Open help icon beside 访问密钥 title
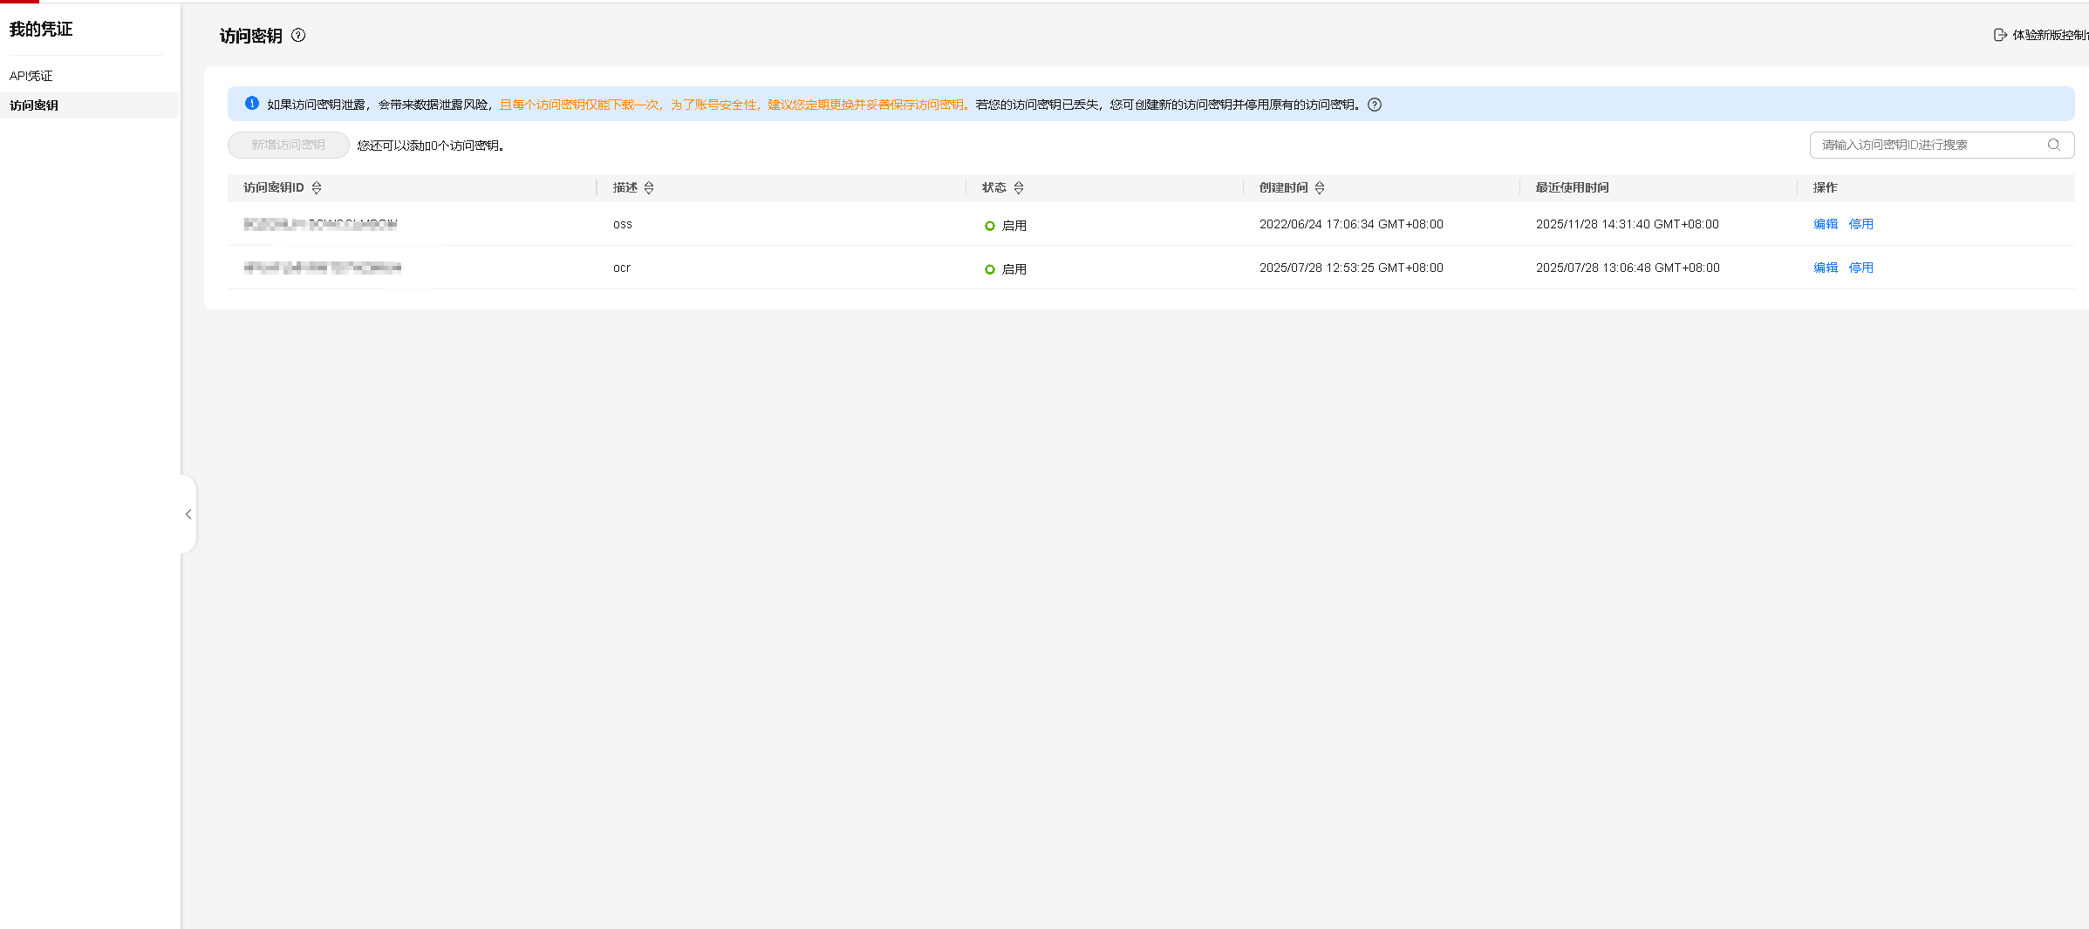Screen dimensions: 2089x929 pos(298,35)
